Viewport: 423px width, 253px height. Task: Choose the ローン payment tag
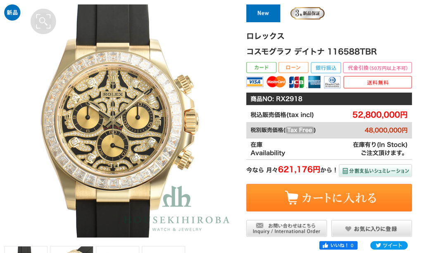point(293,68)
